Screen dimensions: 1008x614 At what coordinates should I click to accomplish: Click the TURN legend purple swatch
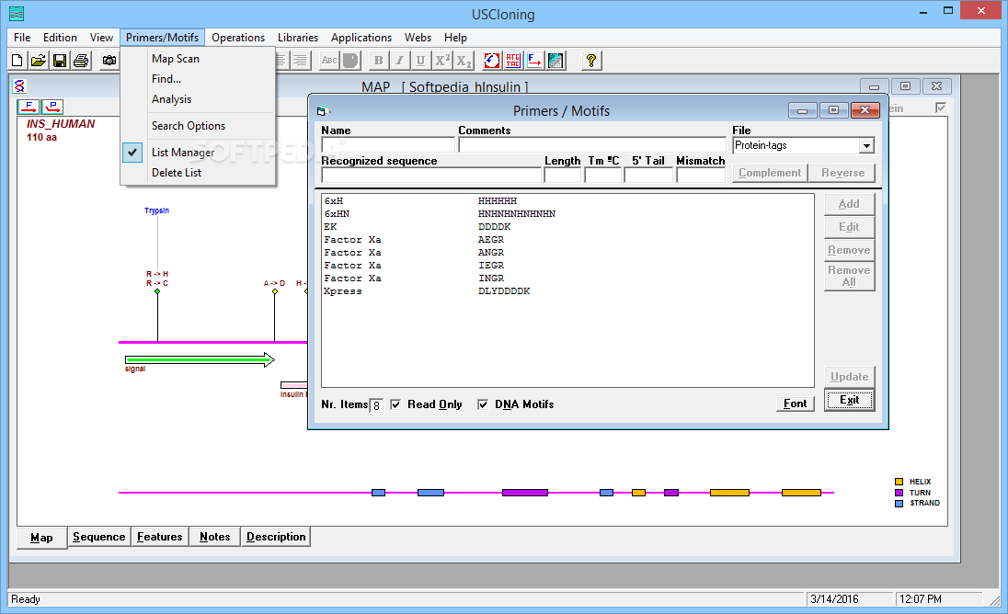point(899,493)
